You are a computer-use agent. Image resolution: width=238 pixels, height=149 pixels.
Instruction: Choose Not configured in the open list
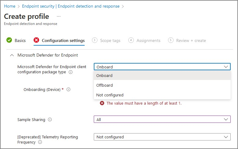110,95
